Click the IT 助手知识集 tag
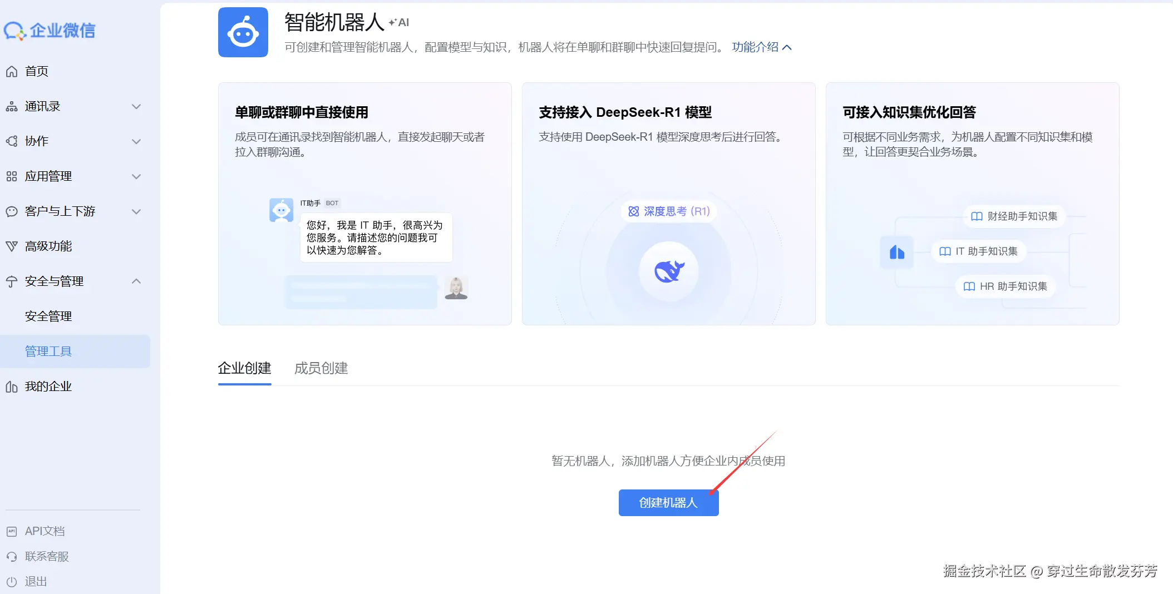Image resolution: width=1173 pixels, height=594 pixels. tap(979, 251)
